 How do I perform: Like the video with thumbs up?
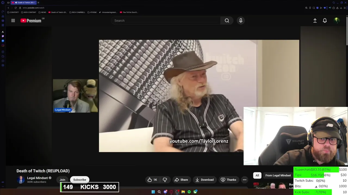pos(153,180)
